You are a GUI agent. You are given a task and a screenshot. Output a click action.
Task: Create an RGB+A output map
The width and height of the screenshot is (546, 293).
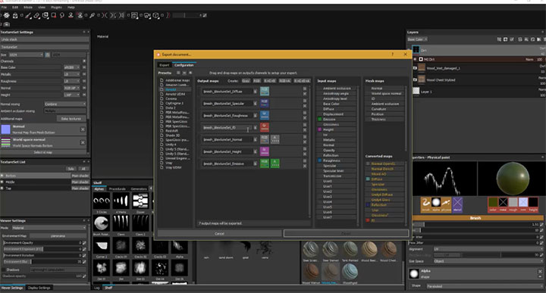pyautogui.click(x=285, y=81)
